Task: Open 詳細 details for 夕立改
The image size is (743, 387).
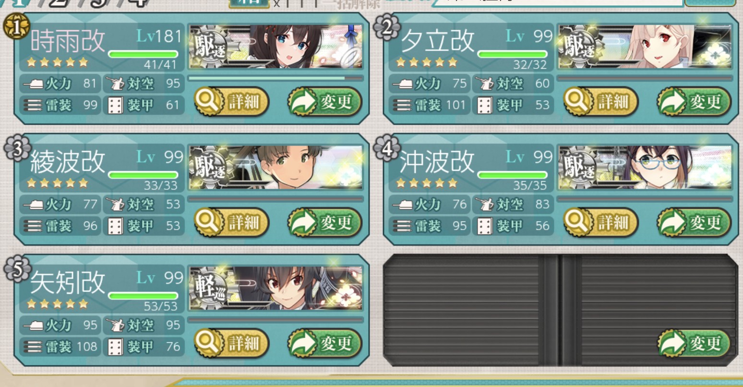Action: [x=600, y=102]
